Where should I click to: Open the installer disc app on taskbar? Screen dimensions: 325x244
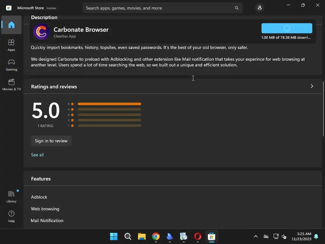(184, 236)
